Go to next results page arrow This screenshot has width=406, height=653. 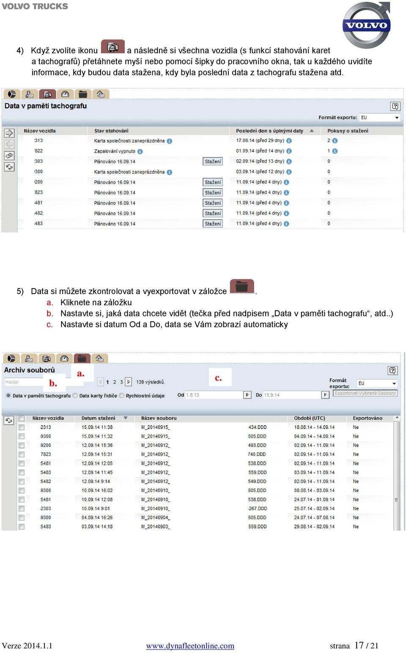[x=129, y=382]
